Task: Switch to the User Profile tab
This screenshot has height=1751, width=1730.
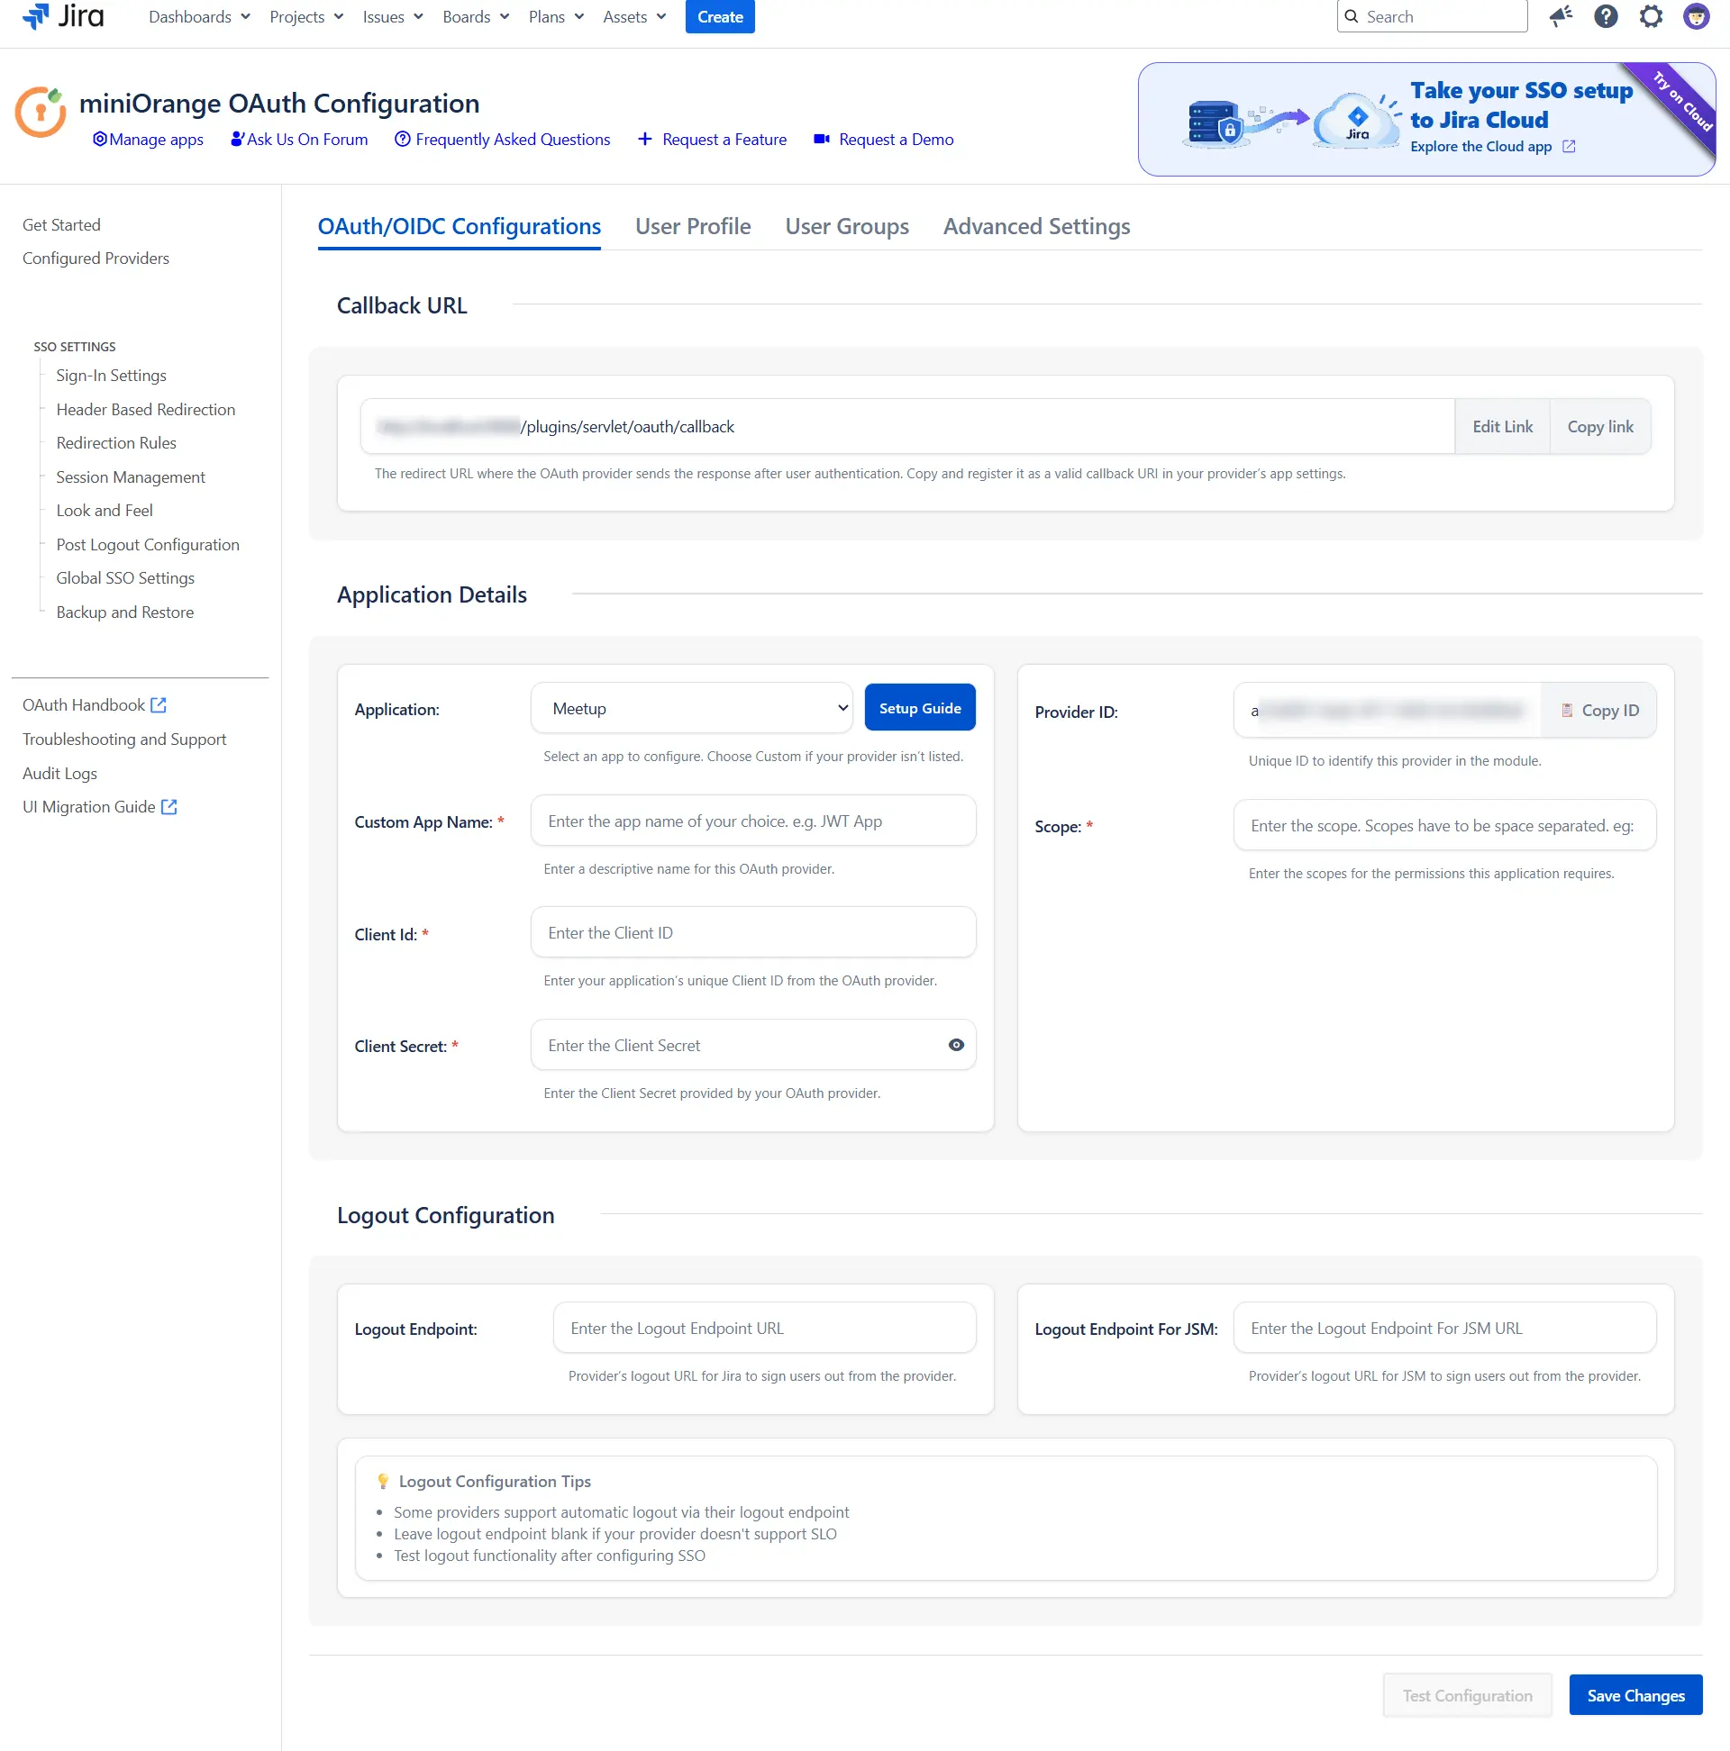Action: click(x=693, y=227)
